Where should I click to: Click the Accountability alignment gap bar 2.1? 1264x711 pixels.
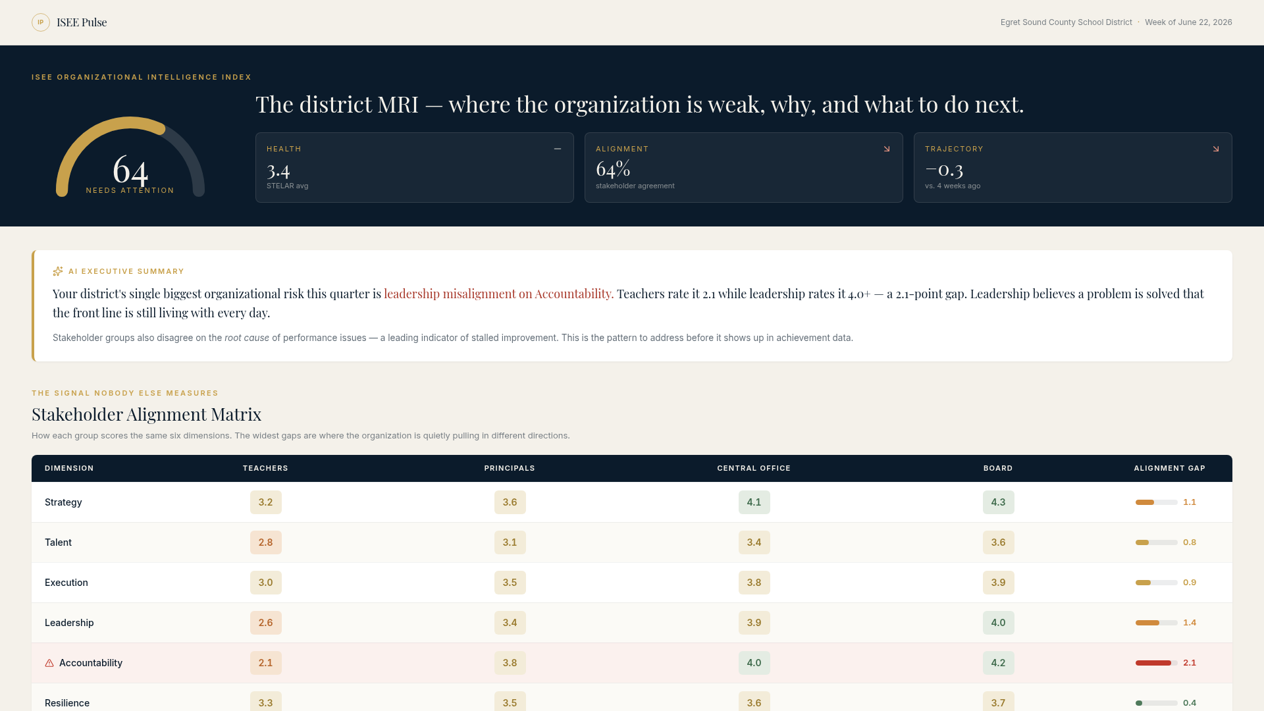[x=1157, y=663]
